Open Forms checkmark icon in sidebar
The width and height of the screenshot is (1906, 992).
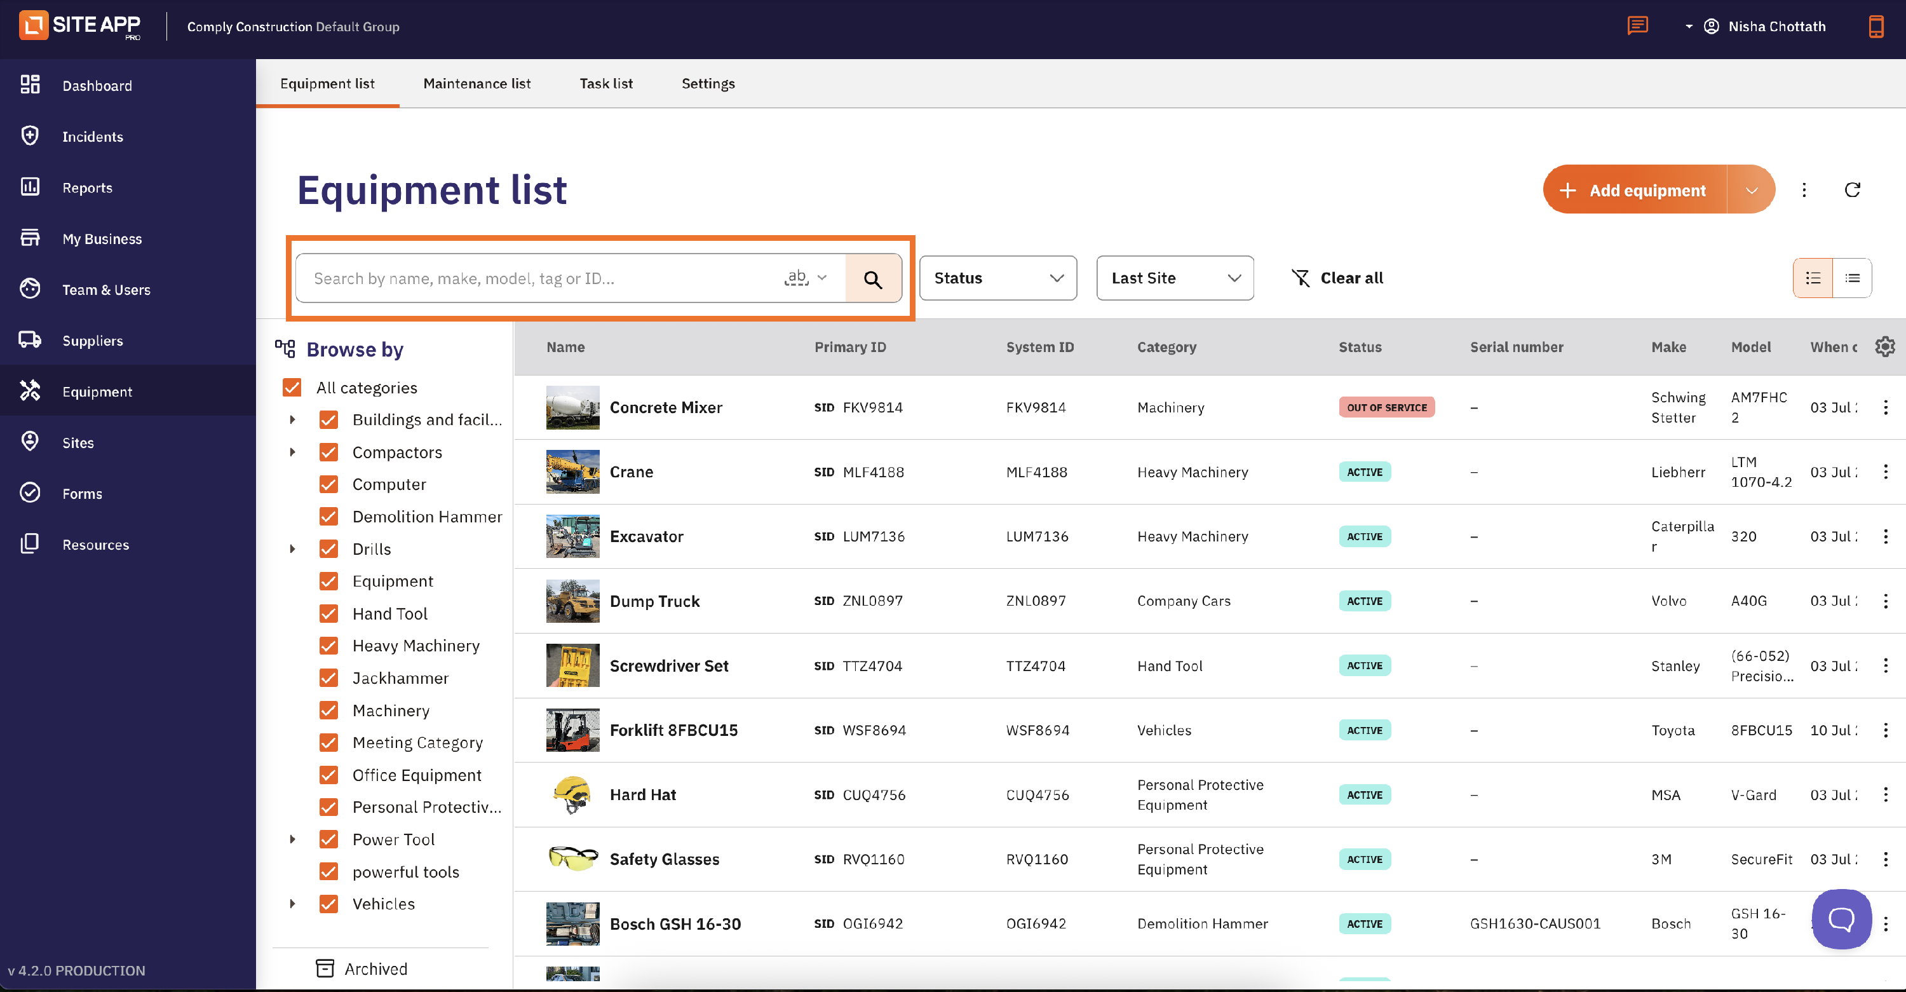pos(30,493)
